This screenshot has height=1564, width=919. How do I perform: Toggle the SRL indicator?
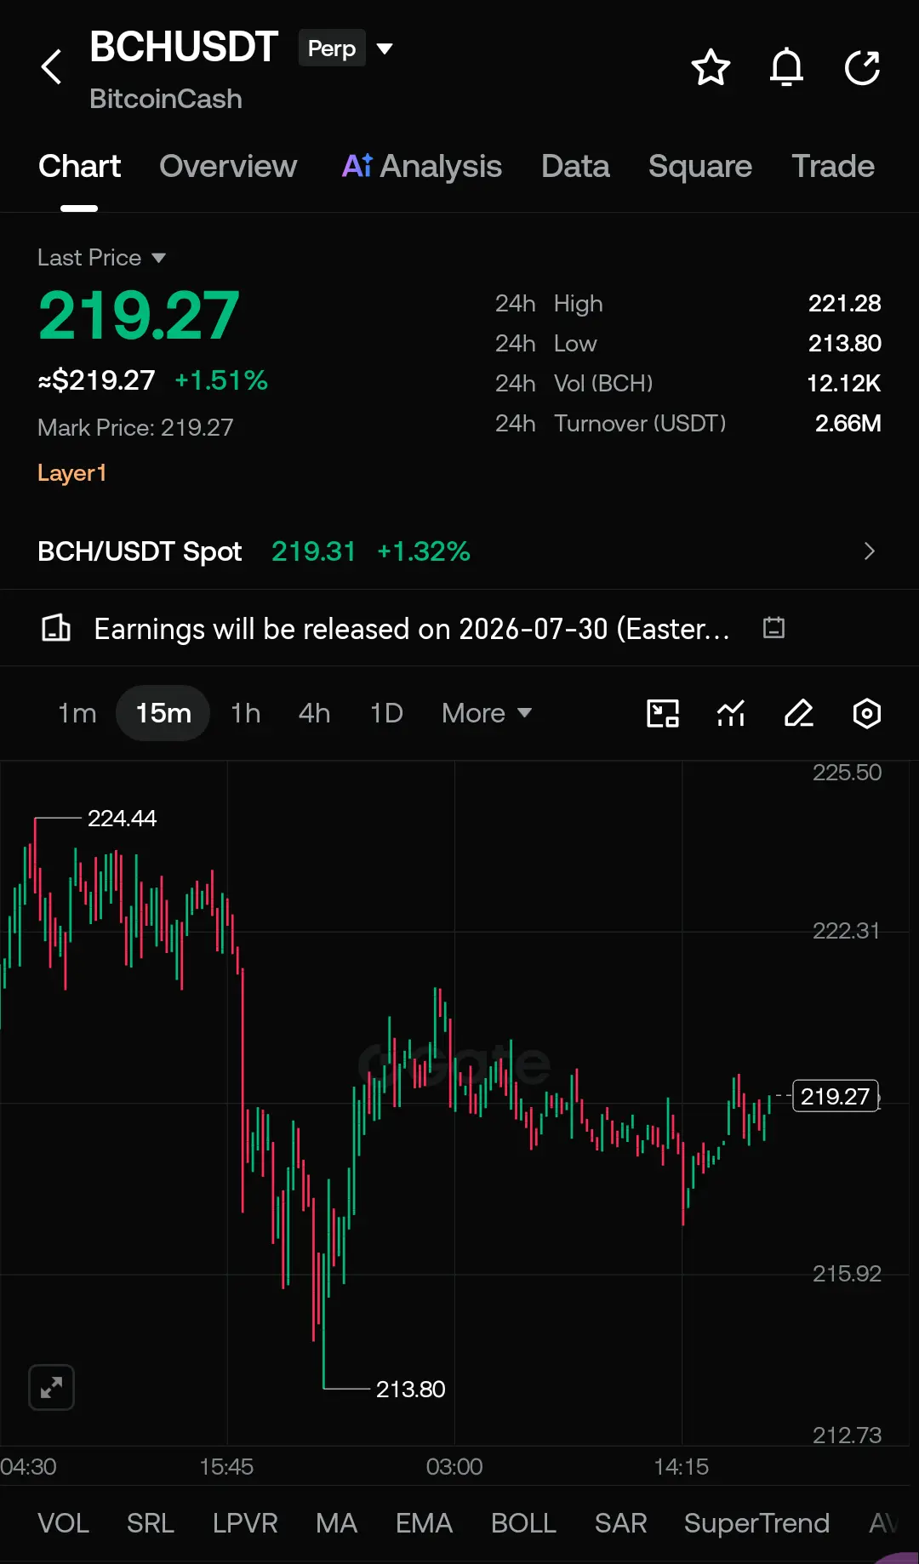tap(151, 1523)
